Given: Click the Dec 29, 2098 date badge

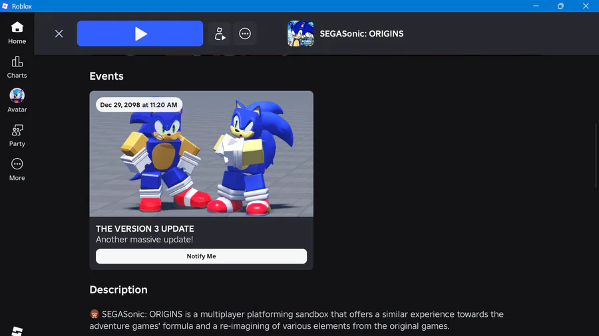Looking at the screenshot, I should (138, 105).
